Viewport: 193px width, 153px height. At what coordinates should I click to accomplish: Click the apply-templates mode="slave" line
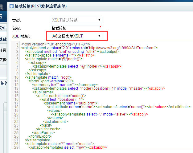pyautogui.click(x=99, y=114)
